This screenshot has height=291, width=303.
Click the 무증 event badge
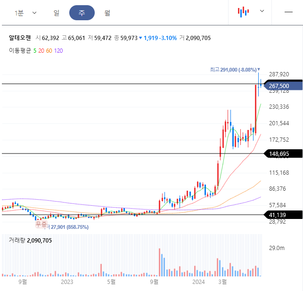41,224
